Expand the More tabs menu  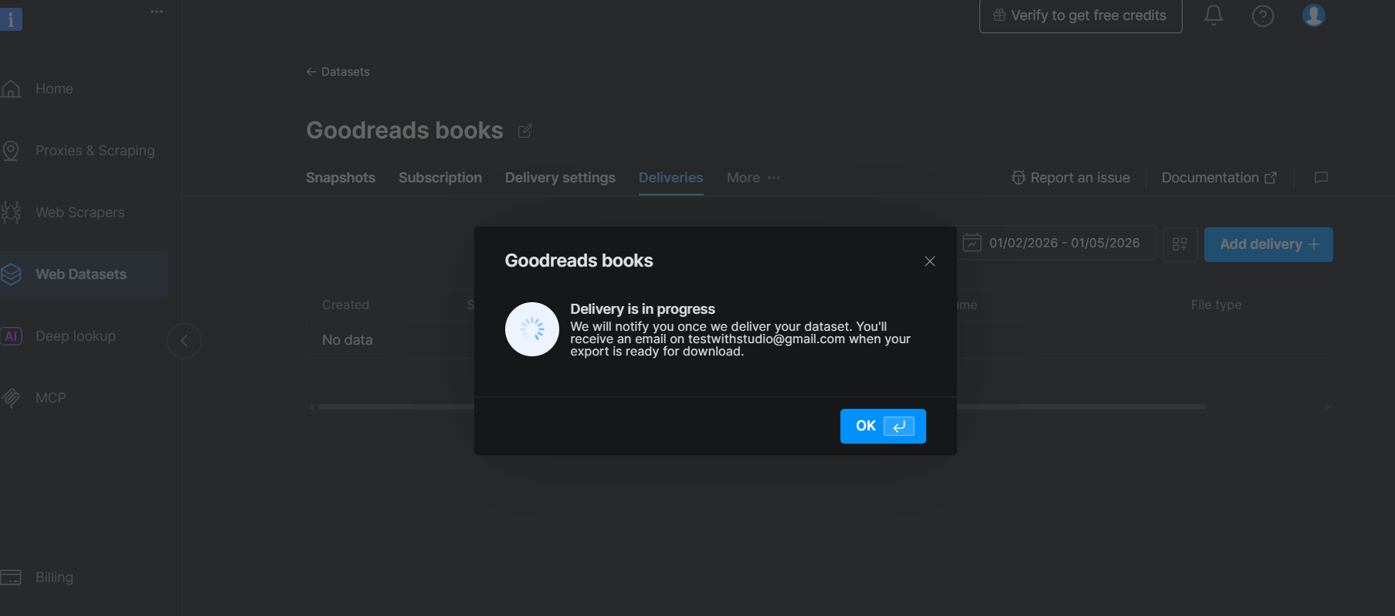(x=753, y=178)
